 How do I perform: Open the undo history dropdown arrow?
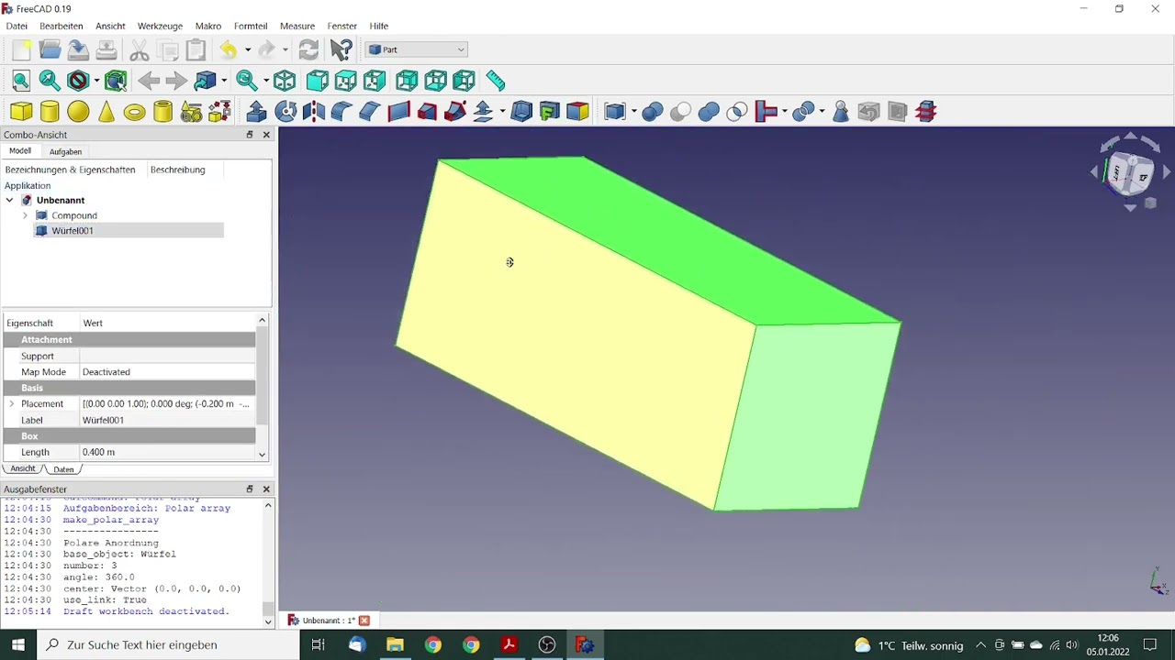pos(247,49)
